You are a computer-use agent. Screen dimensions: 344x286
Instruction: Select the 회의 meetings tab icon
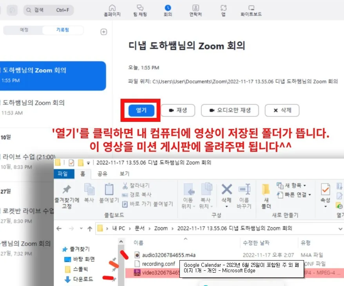pos(168,8)
